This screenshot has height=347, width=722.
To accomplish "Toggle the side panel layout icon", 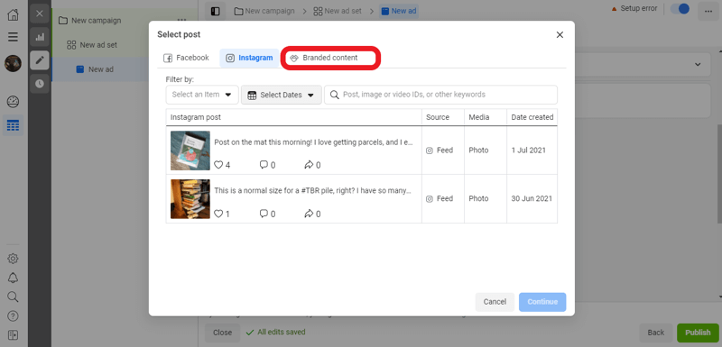I will (215, 12).
